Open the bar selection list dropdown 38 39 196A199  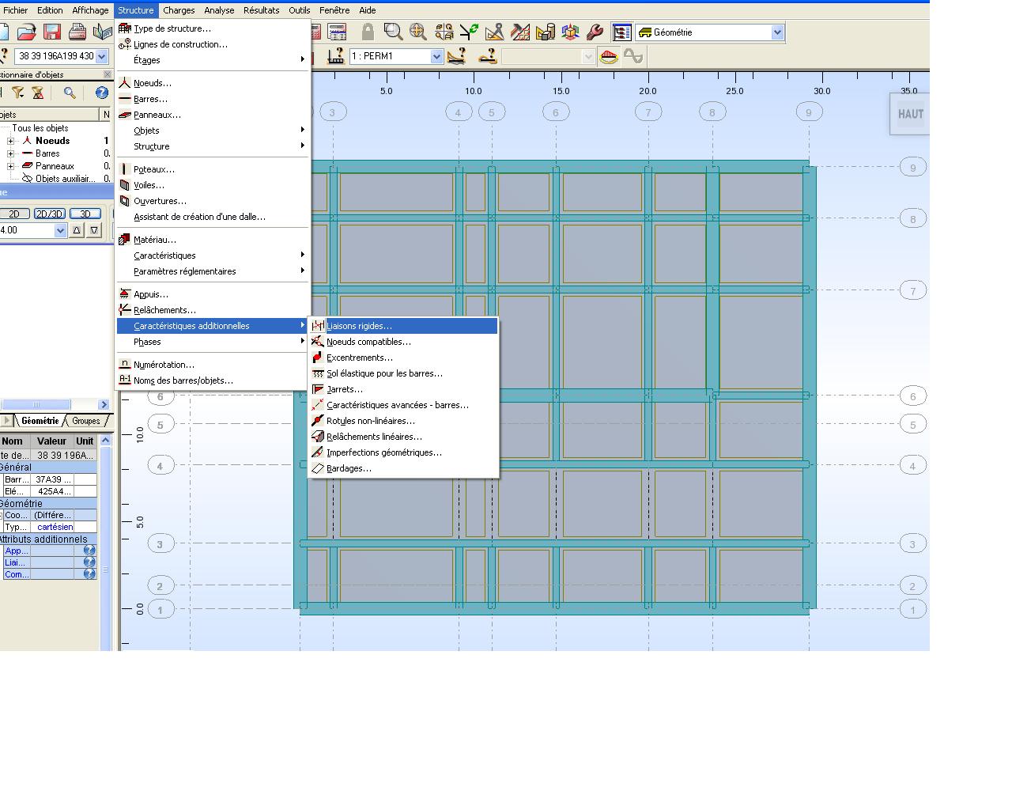(101, 56)
